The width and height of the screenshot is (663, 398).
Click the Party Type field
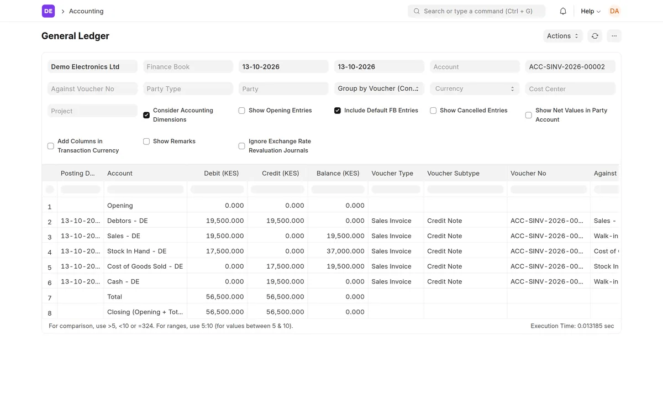pyautogui.click(x=188, y=88)
